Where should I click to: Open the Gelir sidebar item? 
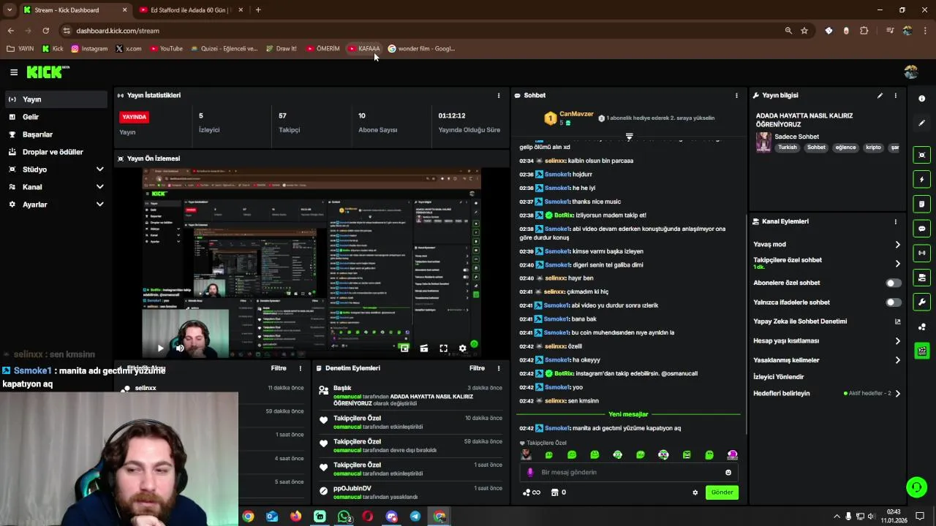[x=55, y=117]
